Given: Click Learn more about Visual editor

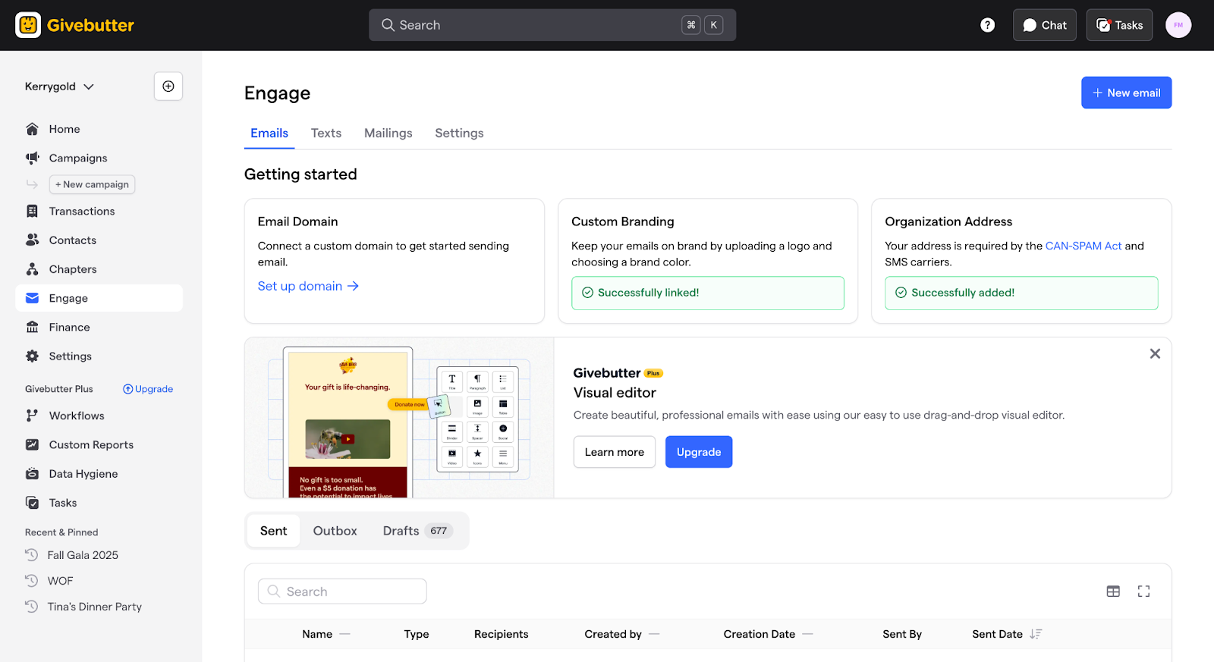Looking at the screenshot, I should click(x=614, y=452).
